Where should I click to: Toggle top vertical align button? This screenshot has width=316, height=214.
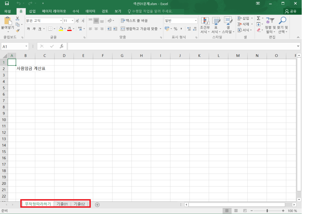pyautogui.click(x=91, y=21)
